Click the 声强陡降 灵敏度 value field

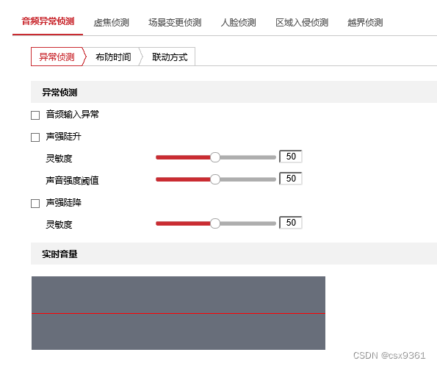291,223
